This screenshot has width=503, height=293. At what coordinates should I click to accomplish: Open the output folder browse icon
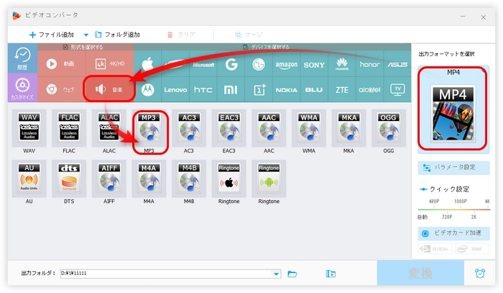click(x=292, y=274)
